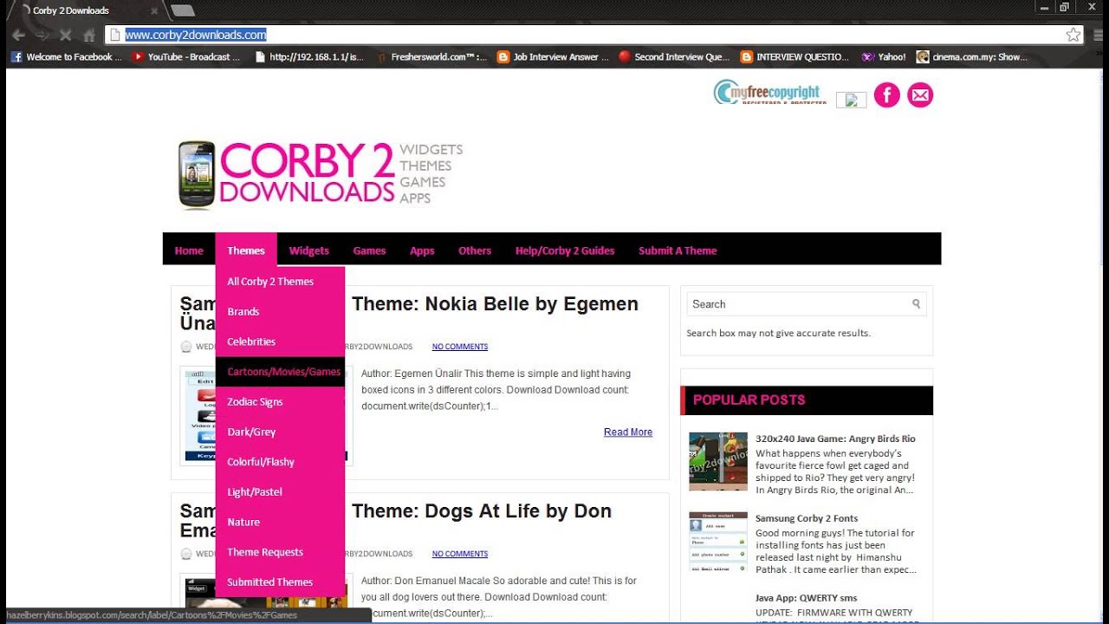Open the Games navigation menu

pyautogui.click(x=369, y=250)
